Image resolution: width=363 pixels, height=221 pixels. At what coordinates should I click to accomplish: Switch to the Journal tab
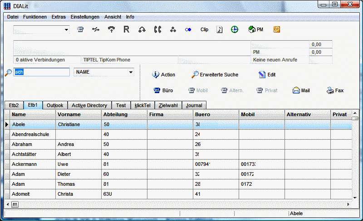[194, 105]
